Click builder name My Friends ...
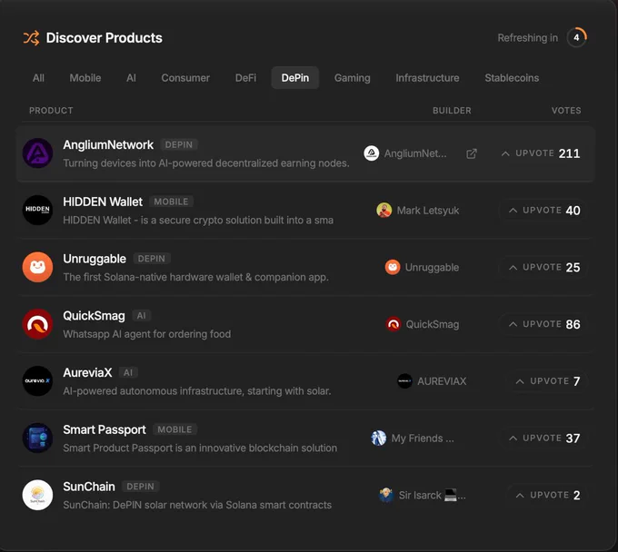 423,439
